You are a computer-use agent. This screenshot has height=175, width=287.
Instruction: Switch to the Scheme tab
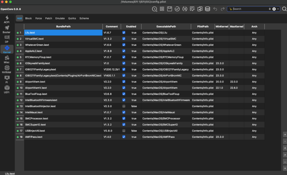point(84,18)
